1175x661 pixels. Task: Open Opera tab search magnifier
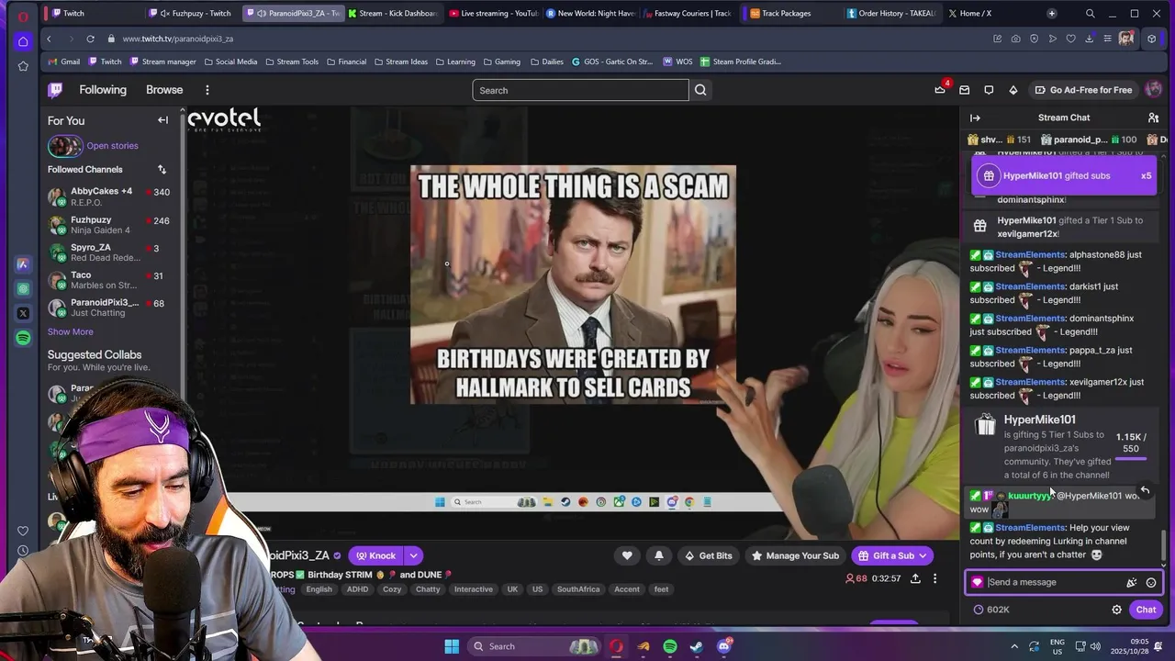coord(1090,14)
